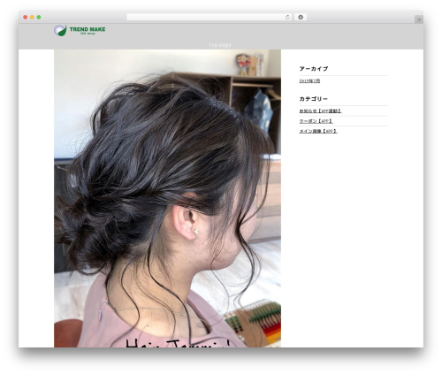This screenshot has height=374, width=442.
Task: Open the メイン画像【app】 category link
Action: point(318,131)
